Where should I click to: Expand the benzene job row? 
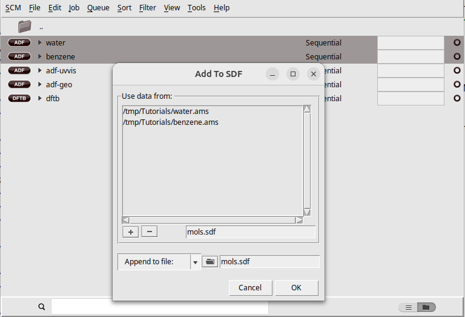point(40,57)
